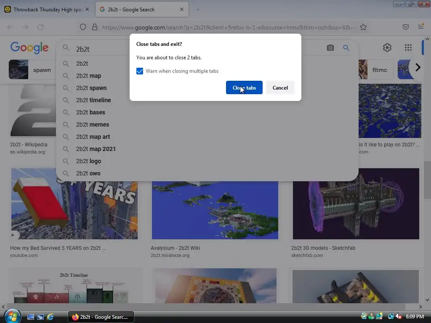Open the blue map image thumbnail
This screenshot has height=323, width=431.
(x=390, y=111)
